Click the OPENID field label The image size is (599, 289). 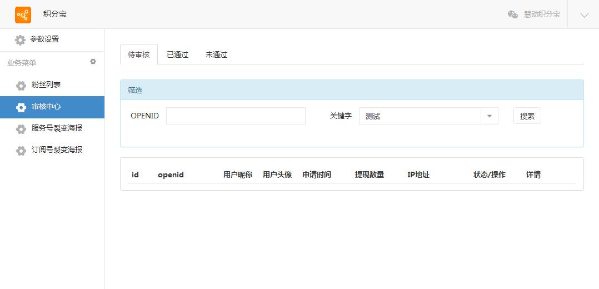pyautogui.click(x=145, y=116)
